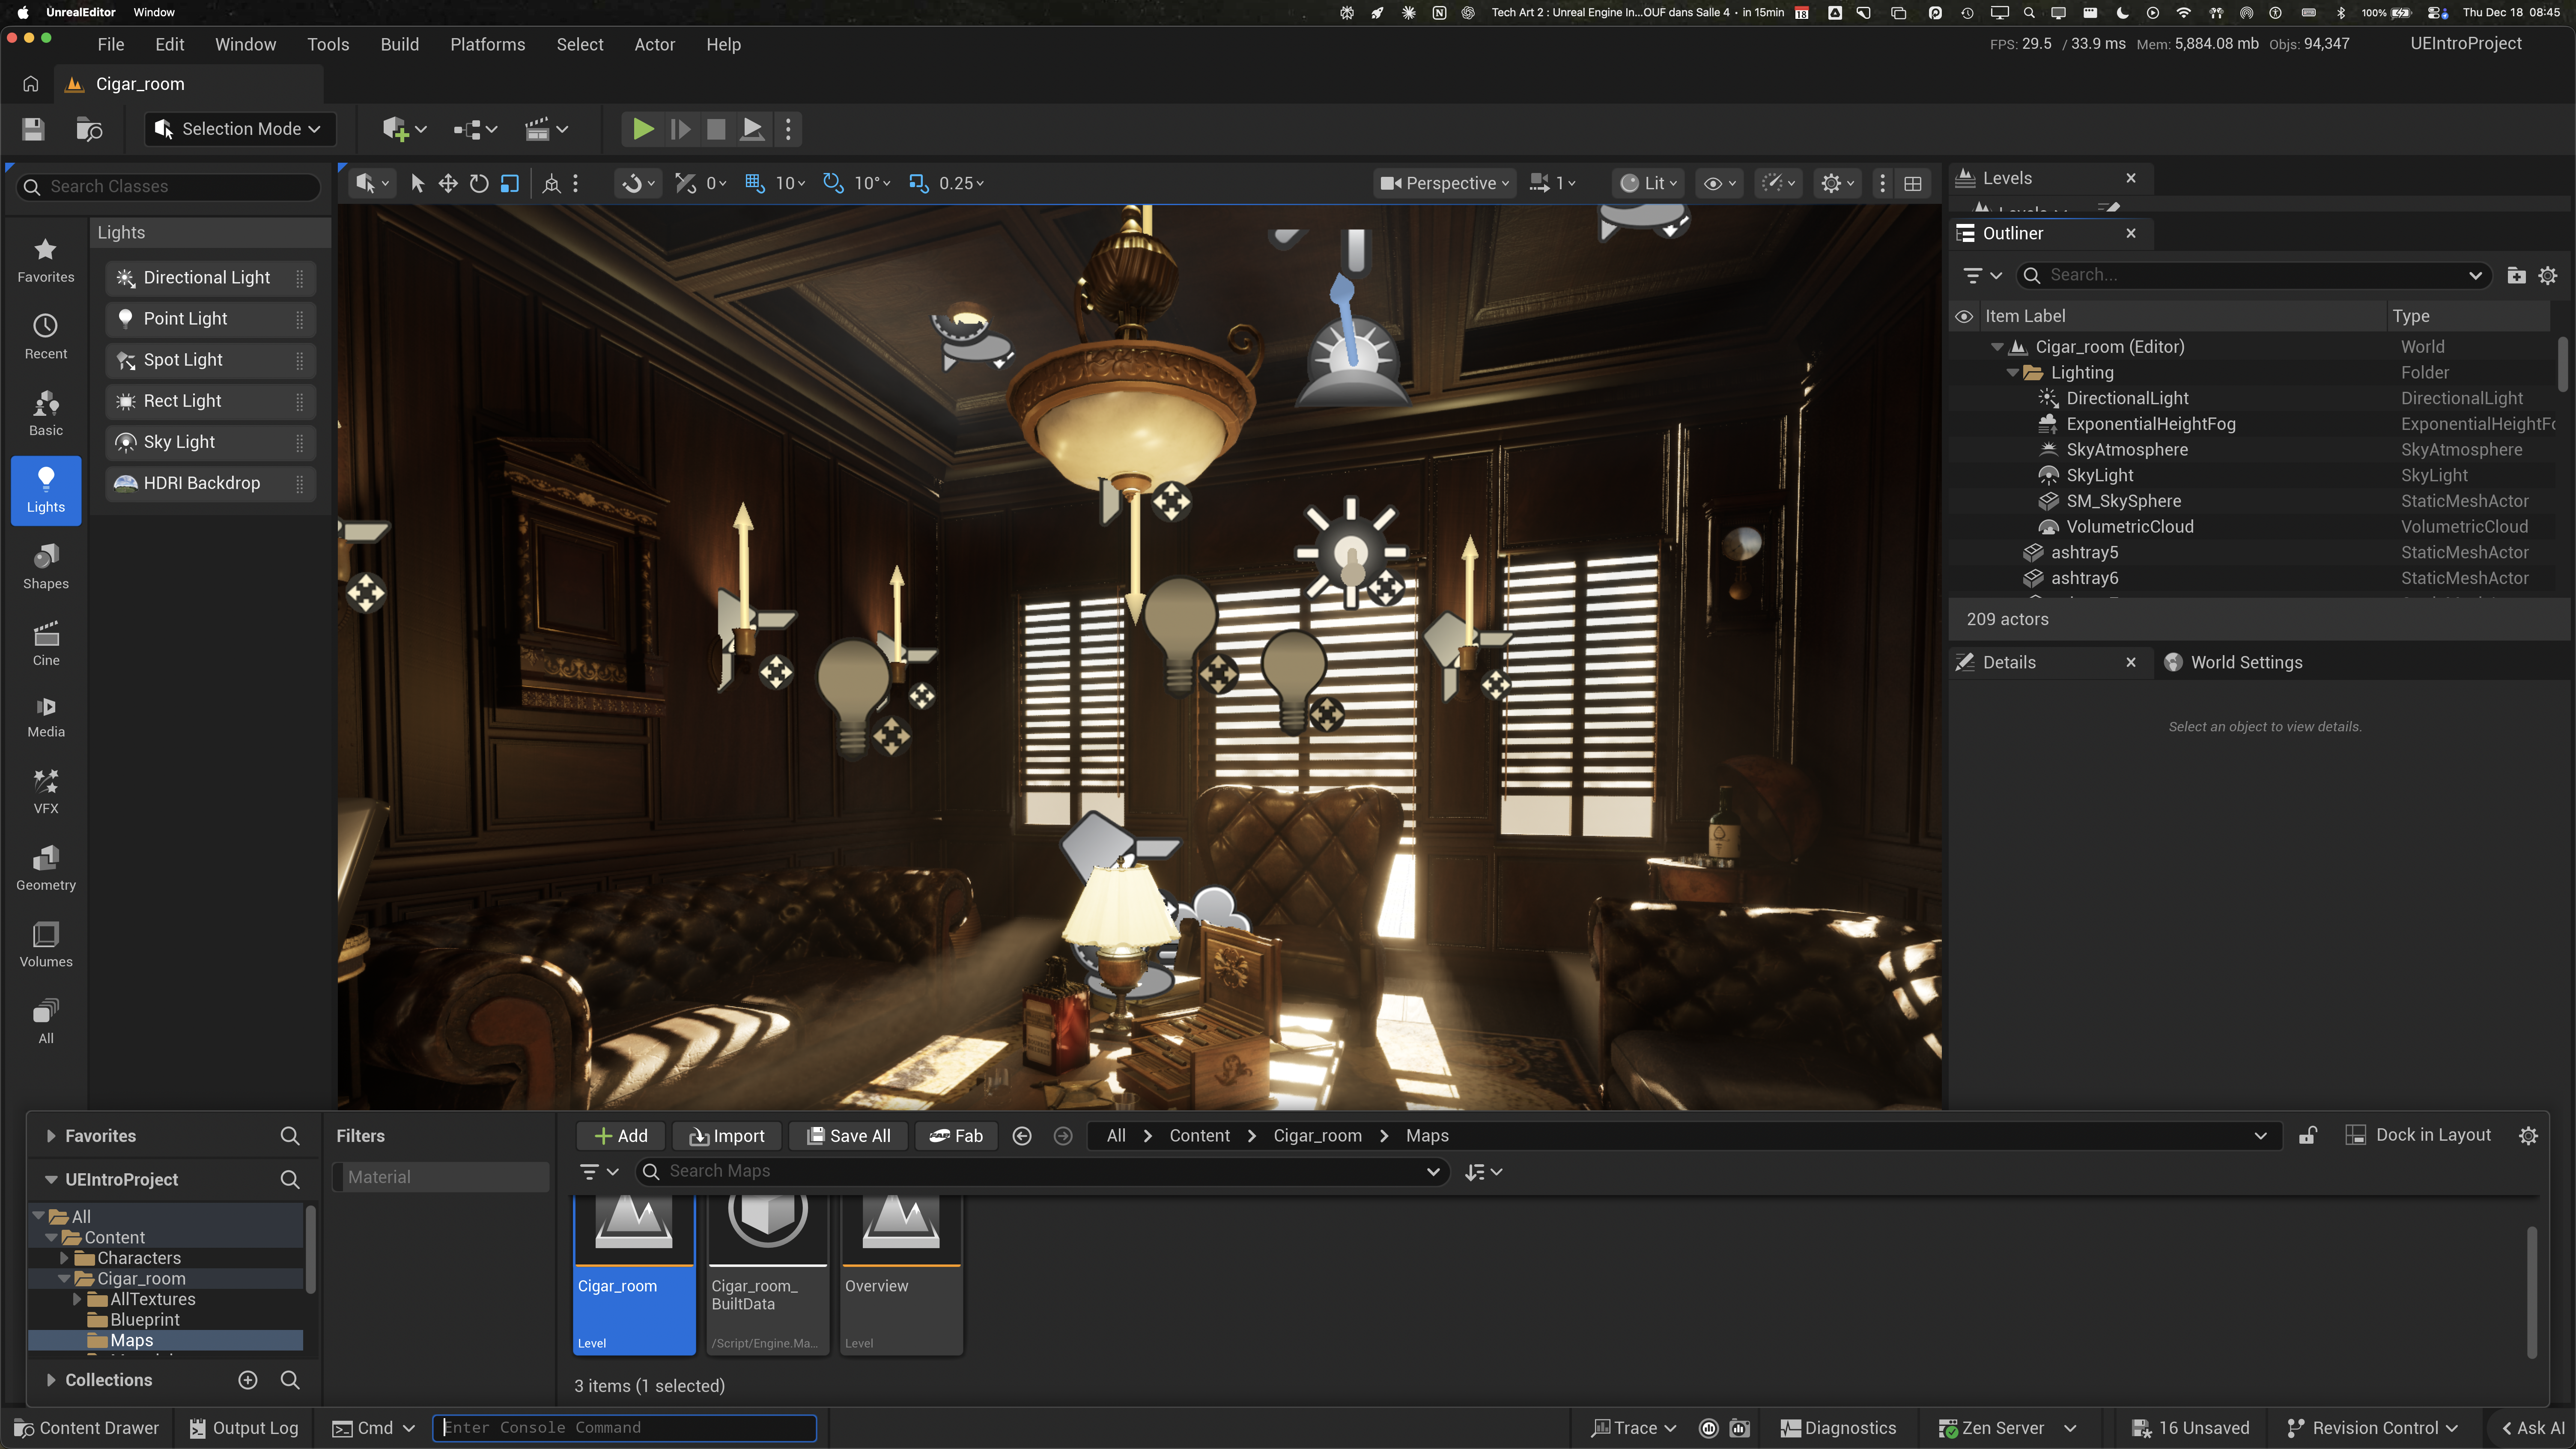
Task: Open the Volumes category in Place Actors
Action: pyautogui.click(x=46, y=945)
